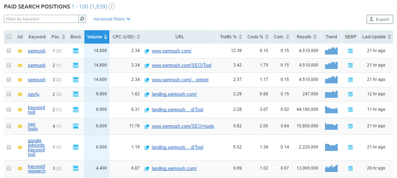Click the trend chart in keyword research row
The height and width of the screenshot is (178, 397).
click(331, 168)
